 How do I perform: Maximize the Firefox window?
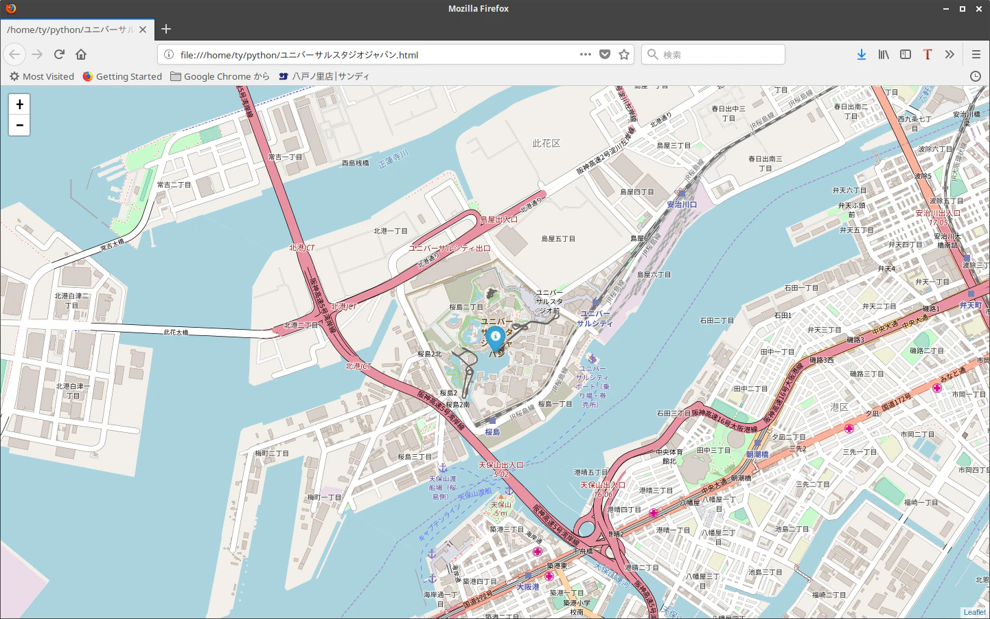point(963,8)
